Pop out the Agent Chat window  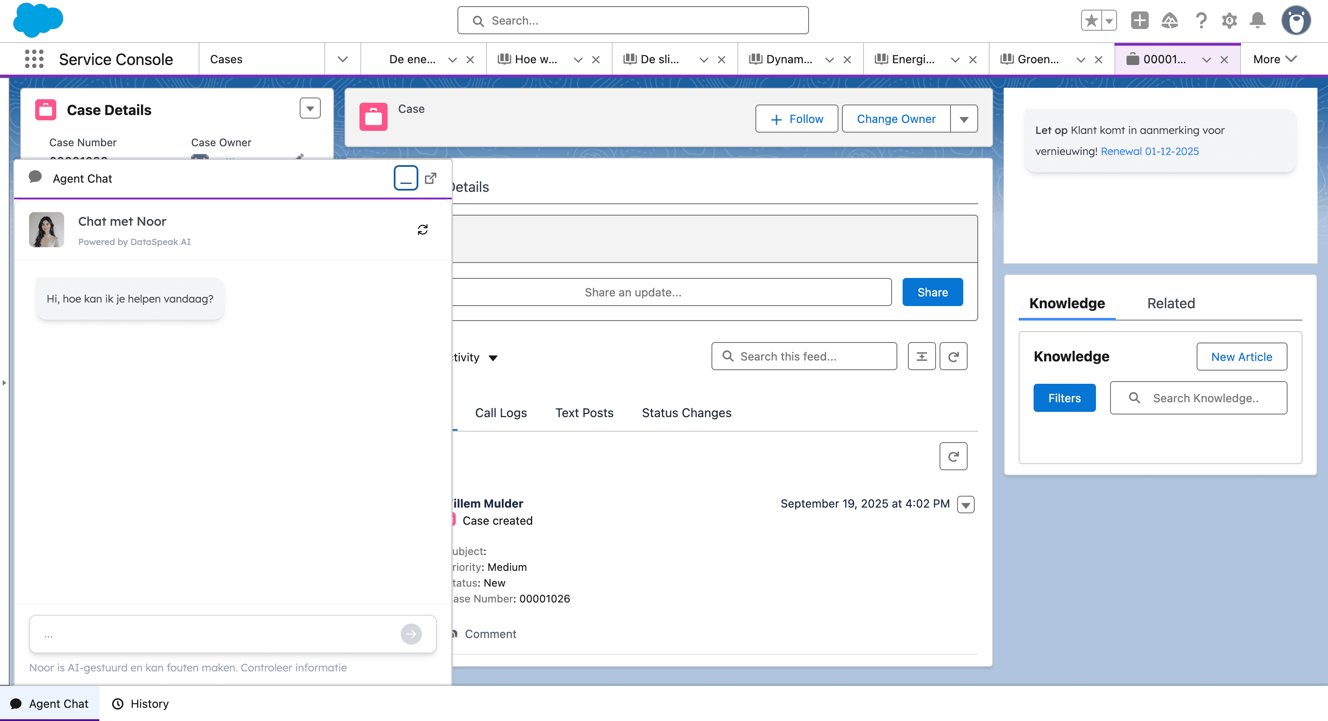(431, 178)
